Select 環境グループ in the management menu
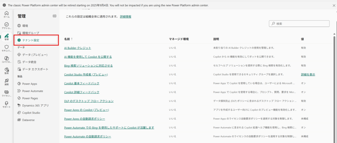 (30, 33)
